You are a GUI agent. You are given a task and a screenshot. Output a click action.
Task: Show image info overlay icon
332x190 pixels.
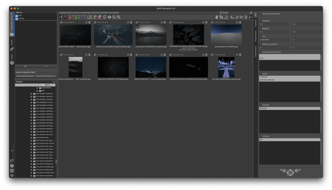(x=109, y=17)
